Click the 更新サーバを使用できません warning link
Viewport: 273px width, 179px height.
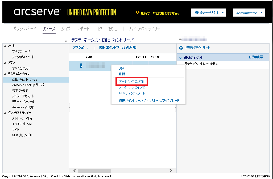coord(160,13)
